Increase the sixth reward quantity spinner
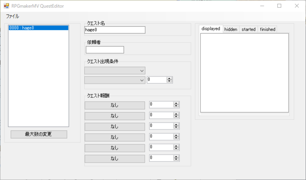The height and width of the screenshot is (180, 306). click(x=176, y=157)
